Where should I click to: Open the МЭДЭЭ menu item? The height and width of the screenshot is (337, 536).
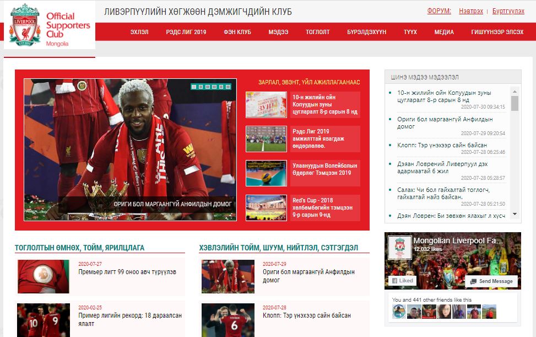tap(278, 32)
